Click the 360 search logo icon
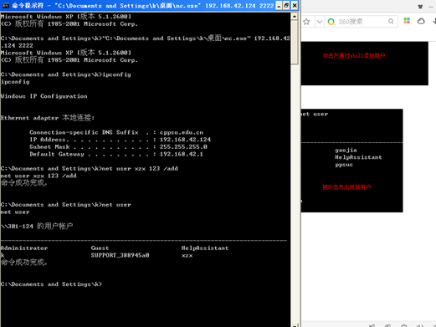436x327 pixels. click(x=331, y=22)
